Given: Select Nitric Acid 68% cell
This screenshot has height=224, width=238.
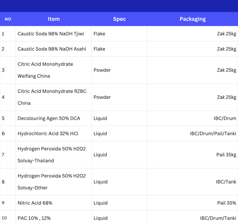Looking at the screenshot, I should (x=54, y=203).
